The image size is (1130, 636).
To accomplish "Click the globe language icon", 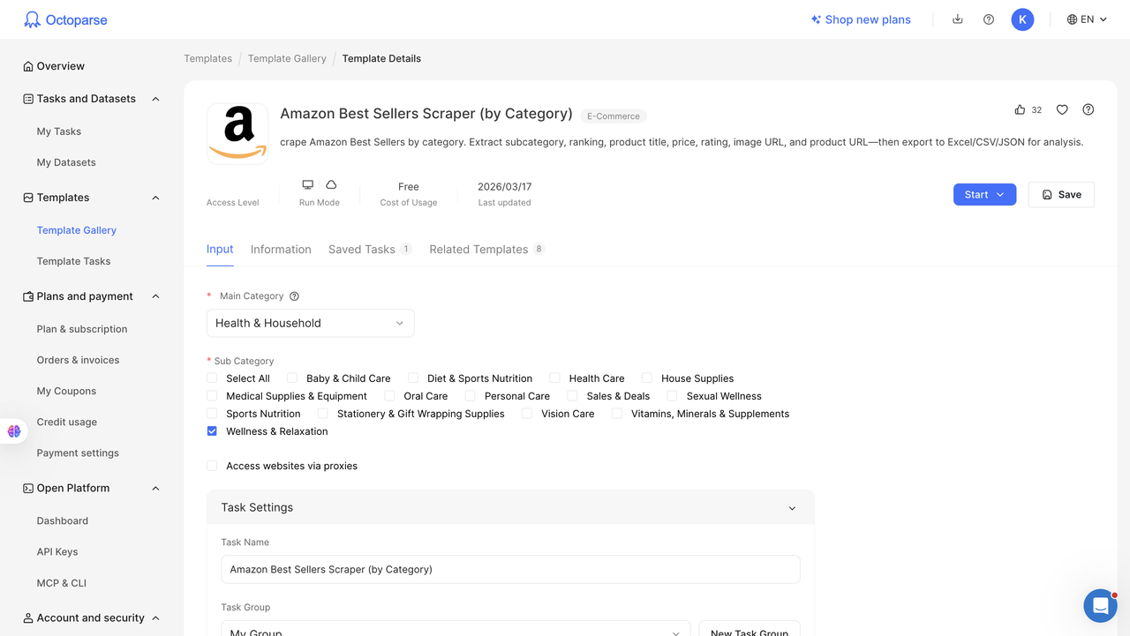I will tap(1072, 19).
